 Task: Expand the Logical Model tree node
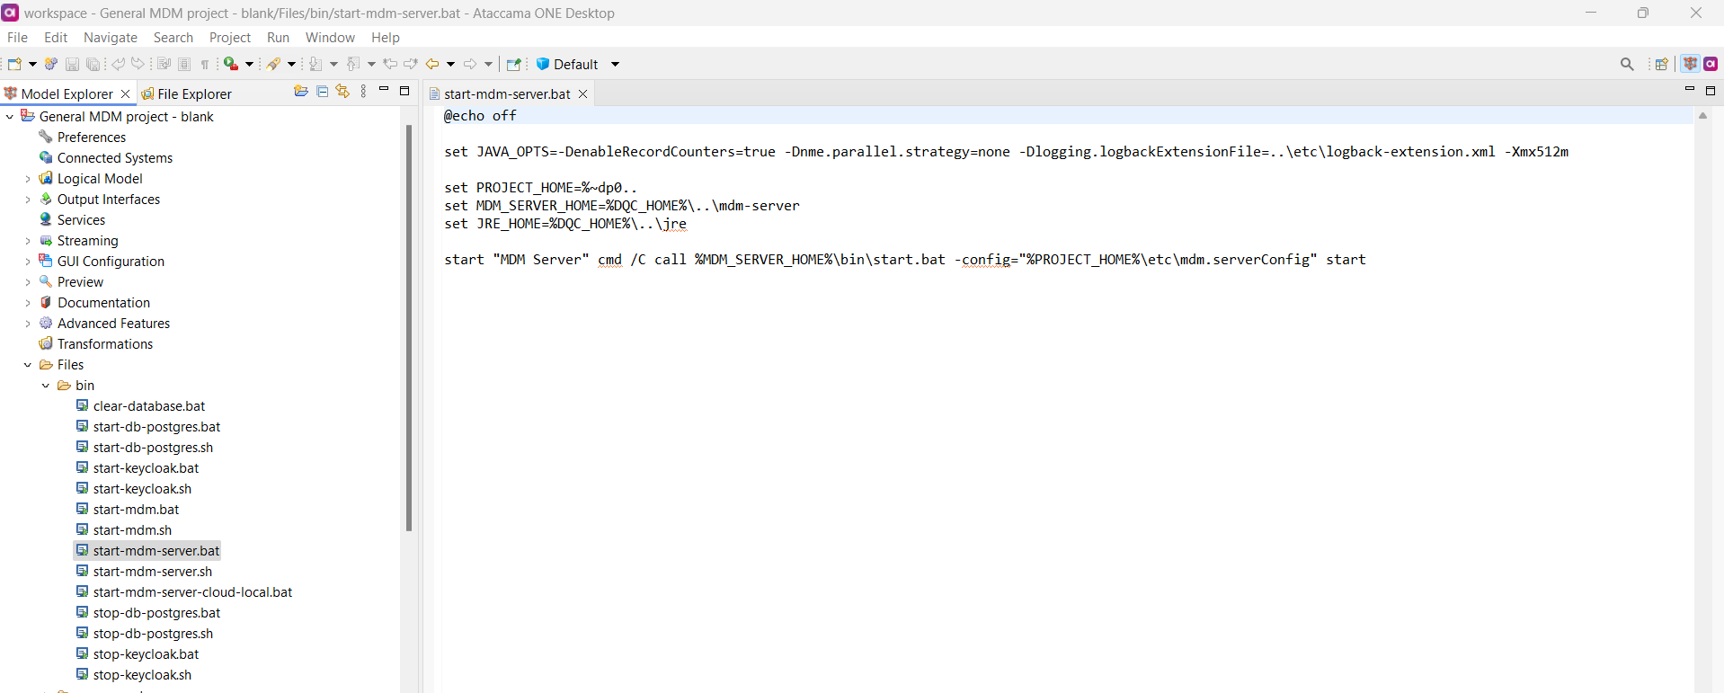point(28,179)
